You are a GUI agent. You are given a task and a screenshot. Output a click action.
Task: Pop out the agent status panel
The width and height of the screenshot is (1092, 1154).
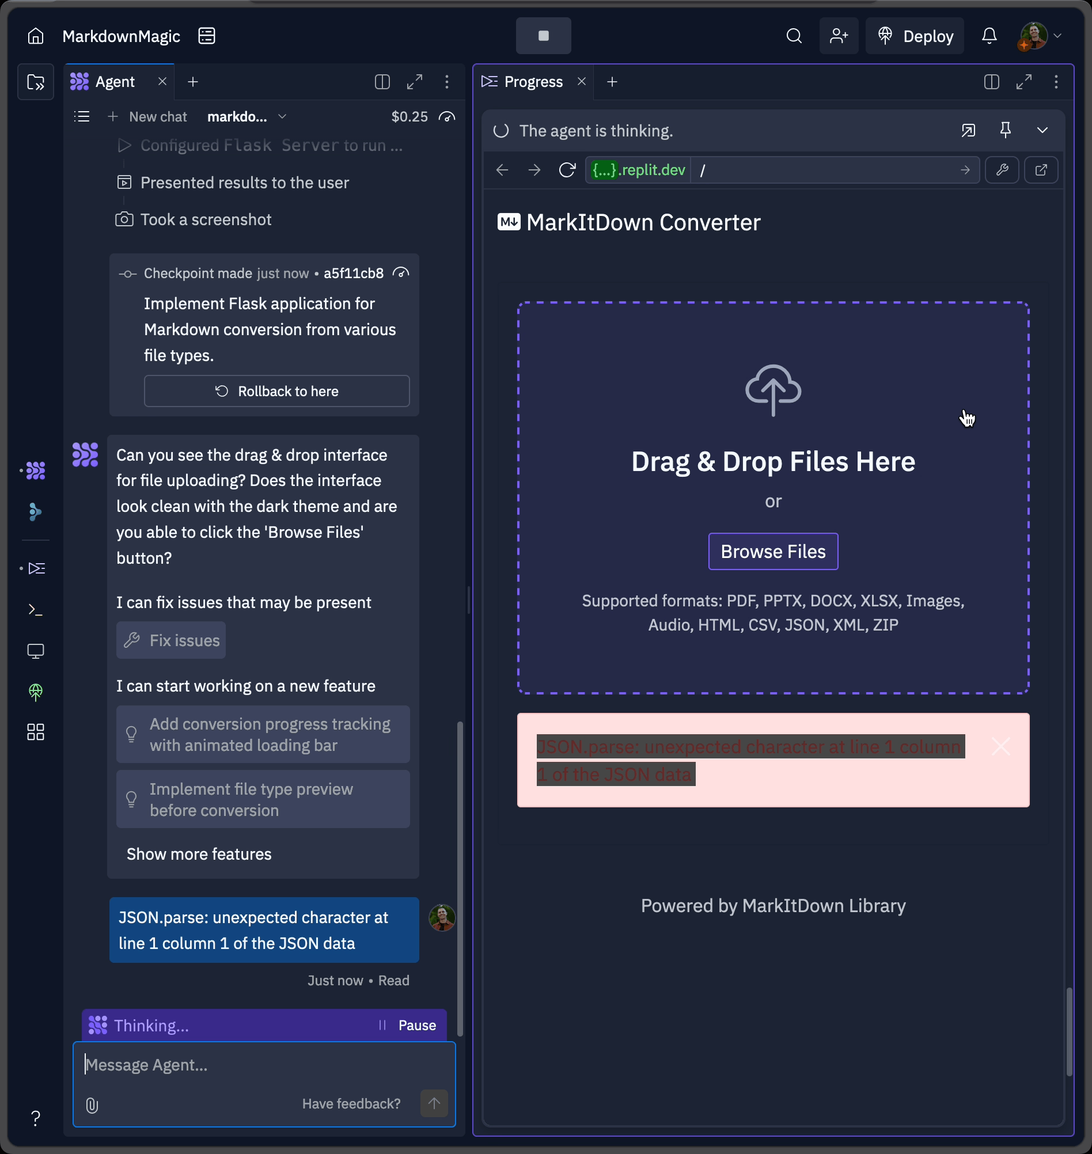968,130
